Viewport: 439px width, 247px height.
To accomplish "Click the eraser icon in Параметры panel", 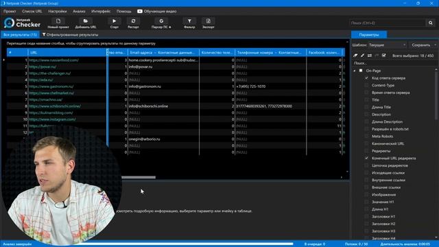I will tap(355, 56).
